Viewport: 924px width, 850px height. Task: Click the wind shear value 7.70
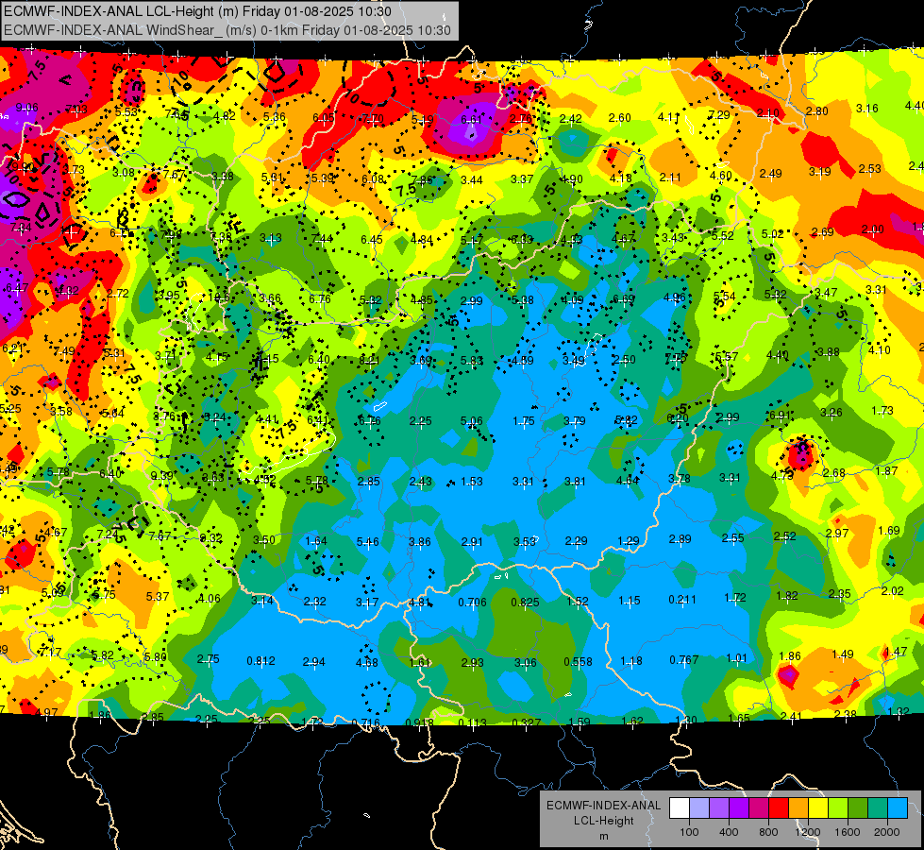[x=373, y=119]
